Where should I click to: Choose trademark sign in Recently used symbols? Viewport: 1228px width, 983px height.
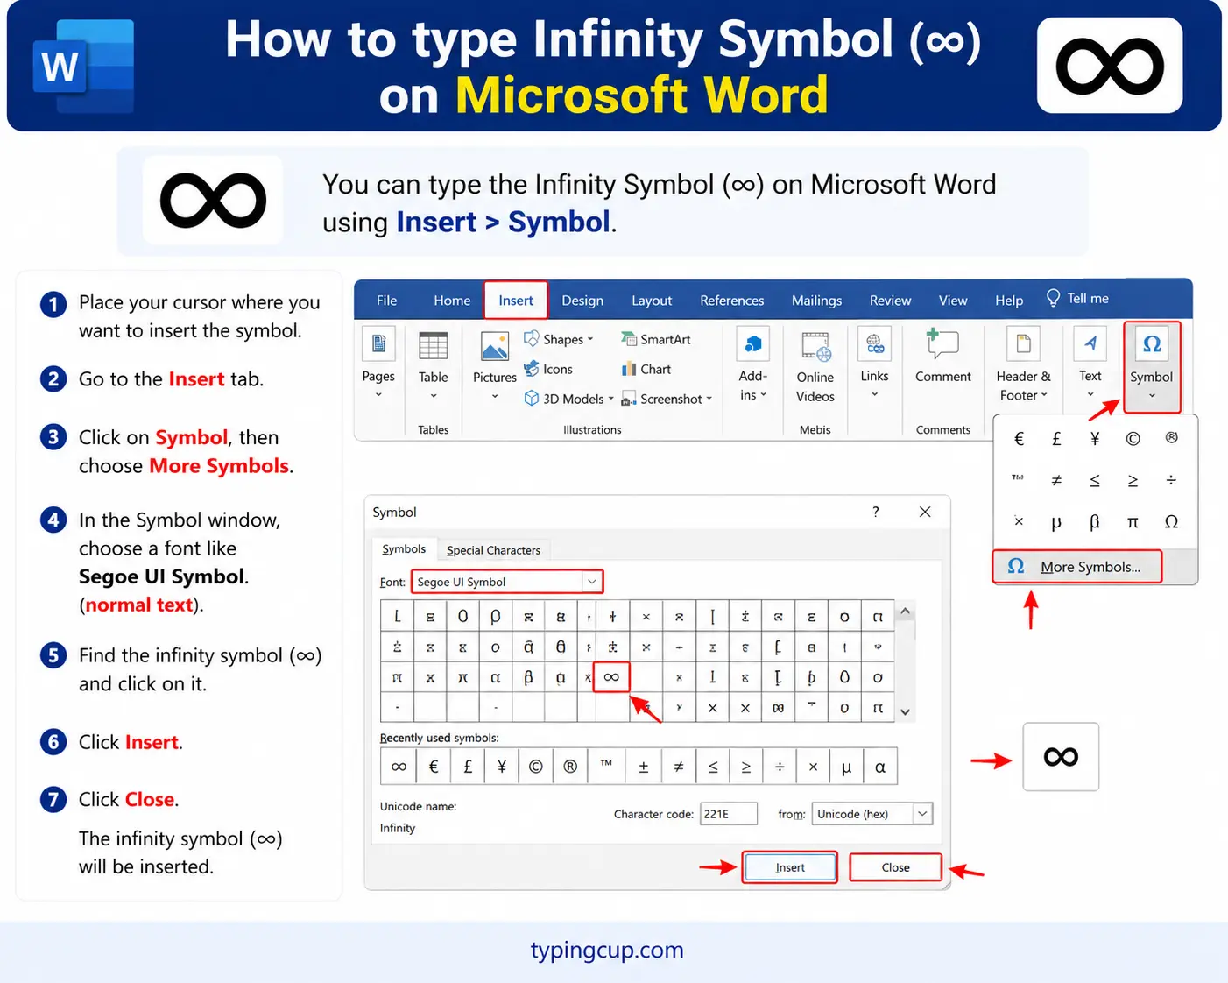(606, 767)
